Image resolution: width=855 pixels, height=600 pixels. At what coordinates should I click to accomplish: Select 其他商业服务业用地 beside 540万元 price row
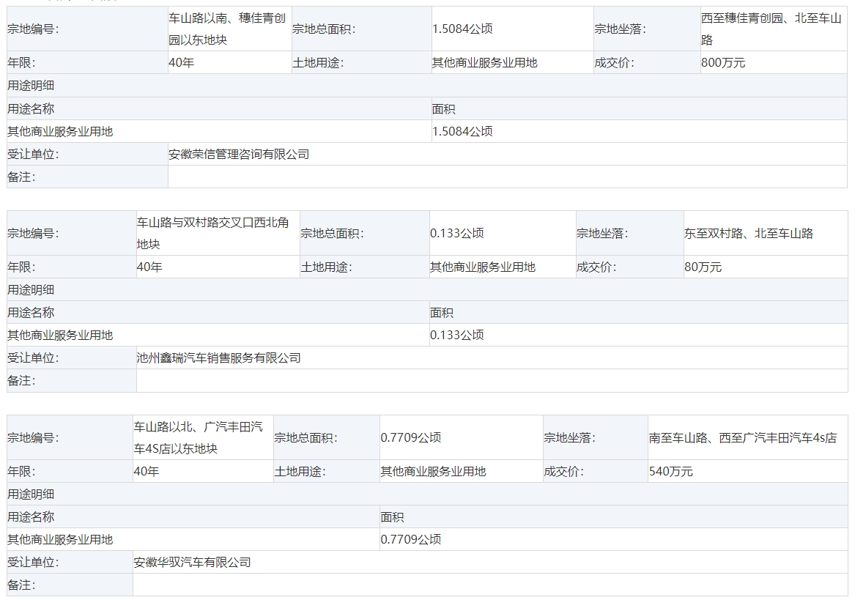tap(433, 471)
